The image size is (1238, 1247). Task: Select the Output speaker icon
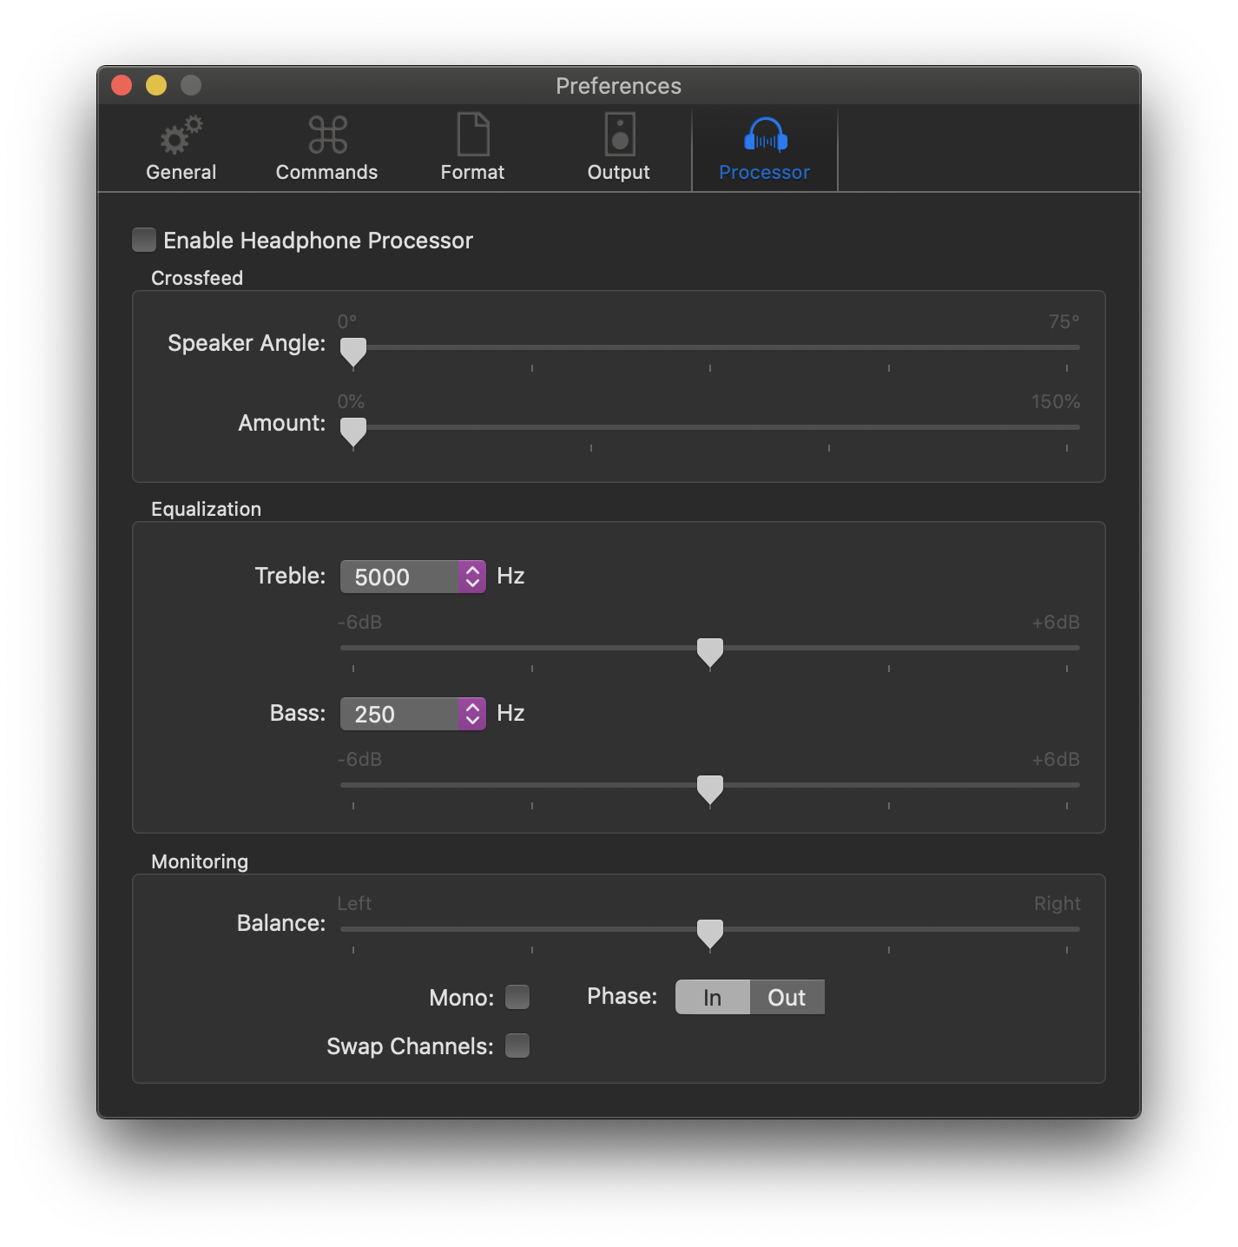619,135
